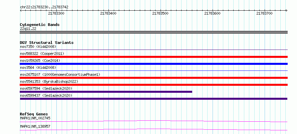Image resolution: width=297 pixels, height=134 pixels.
Task: Open variant nsv6599437 (Sedlazeck2020) label
Action: (46, 95)
